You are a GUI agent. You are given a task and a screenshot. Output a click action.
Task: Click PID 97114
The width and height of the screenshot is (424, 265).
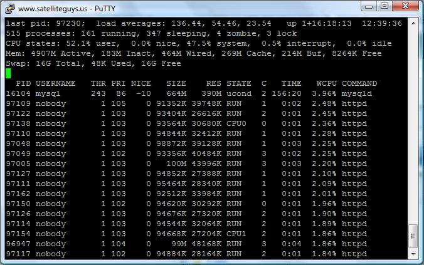(18, 224)
